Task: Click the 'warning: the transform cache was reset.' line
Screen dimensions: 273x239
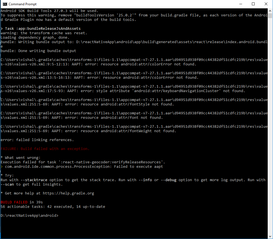Action: point(44,33)
